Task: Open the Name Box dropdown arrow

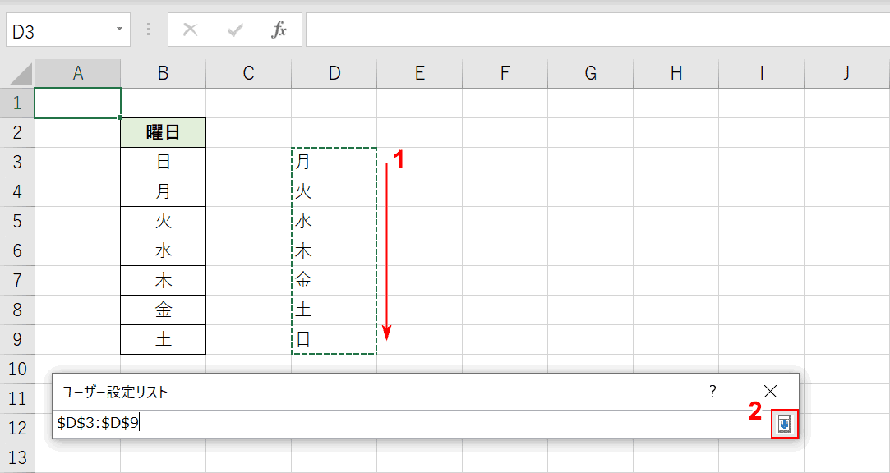Action: tap(119, 30)
